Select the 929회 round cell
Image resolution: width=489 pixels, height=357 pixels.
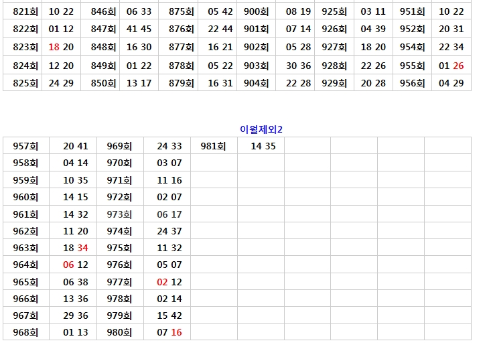(334, 83)
